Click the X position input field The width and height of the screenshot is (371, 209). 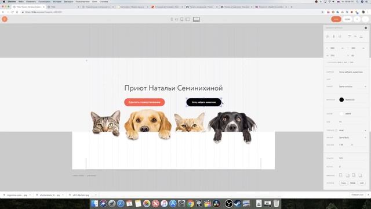click(x=335, y=48)
